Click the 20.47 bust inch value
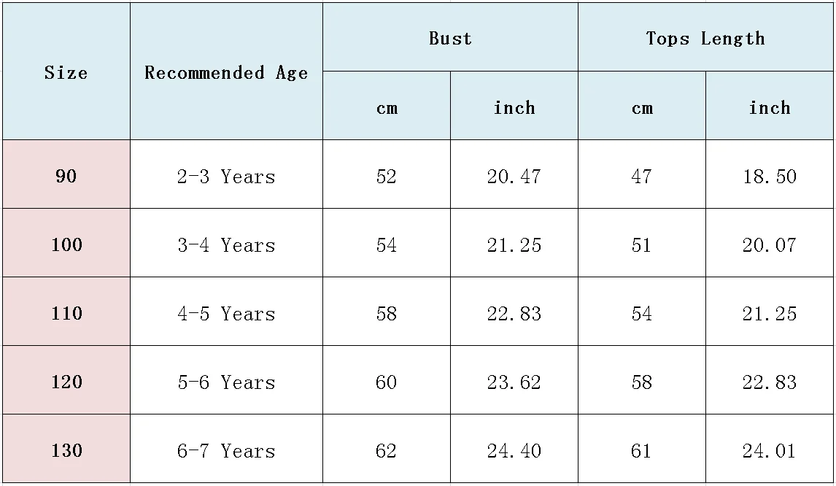The height and width of the screenshot is (486, 836). coord(514,174)
